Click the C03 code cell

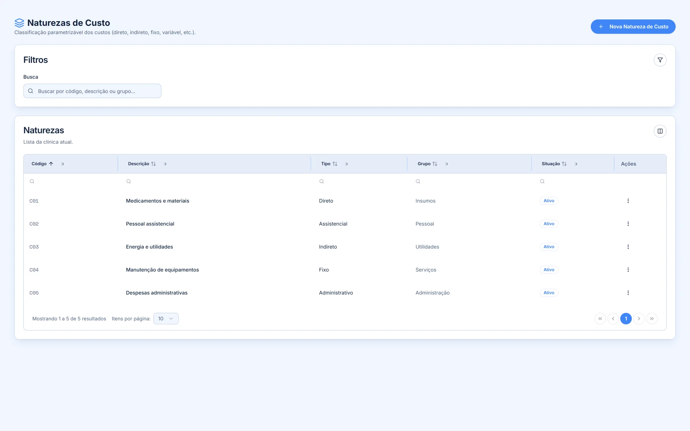(x=34, y=247)
